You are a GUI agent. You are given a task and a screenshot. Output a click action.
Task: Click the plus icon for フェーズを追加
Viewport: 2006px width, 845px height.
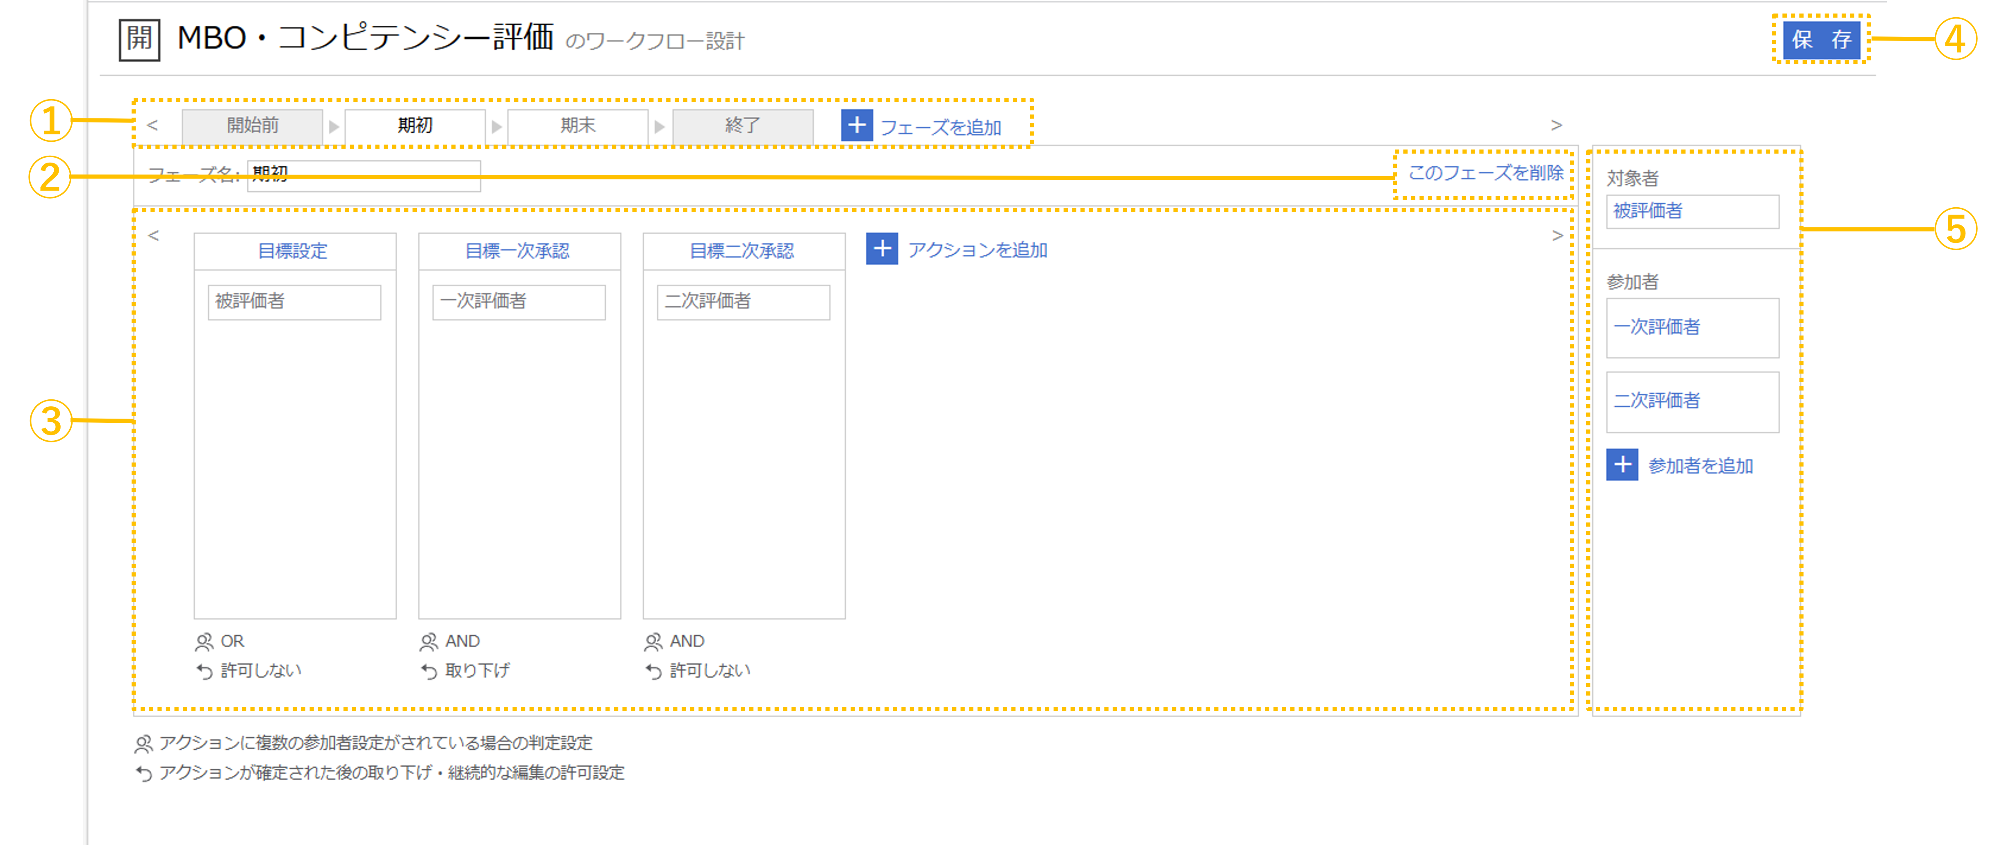pyautogui.click(x=857, y=125)
